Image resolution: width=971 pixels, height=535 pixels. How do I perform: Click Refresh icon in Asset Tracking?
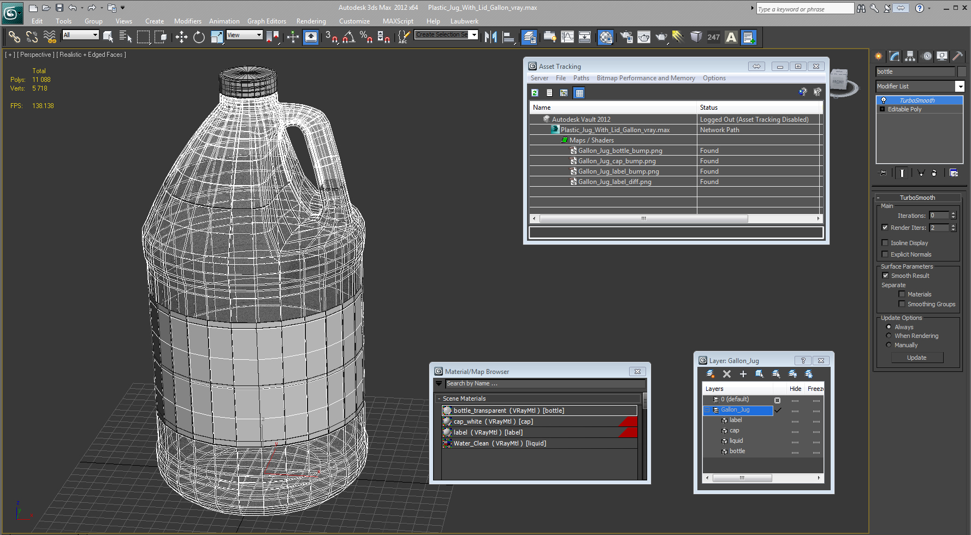(535, 93)
